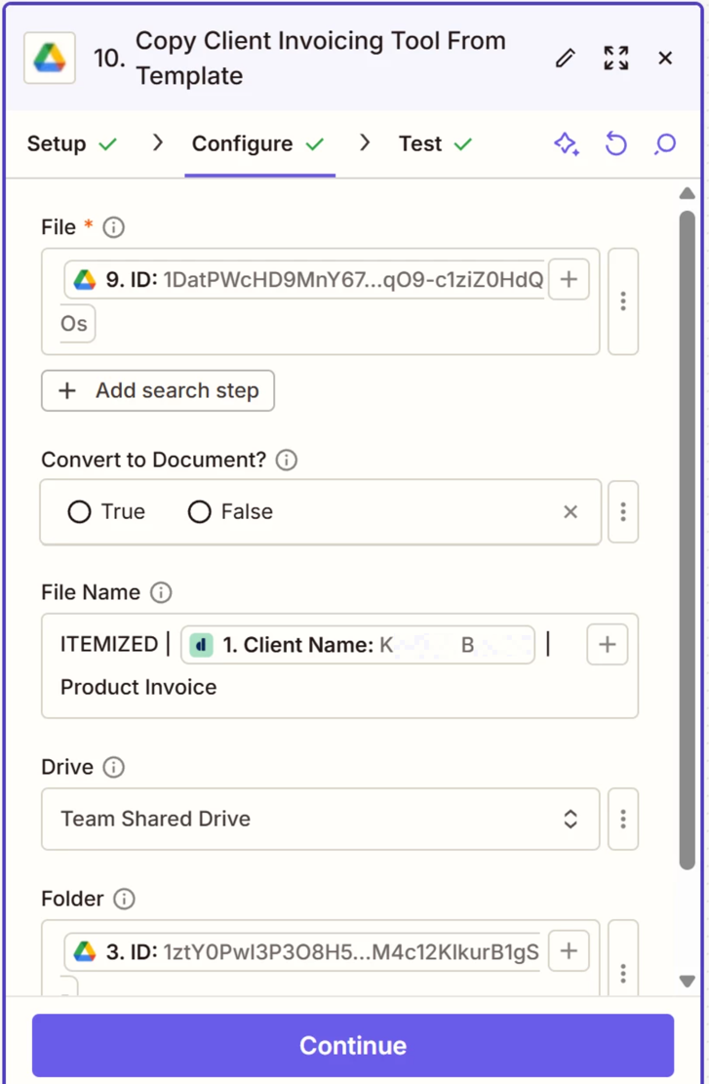The width and height of the screenshot is (709, 1084).
Task: Click Add search step button
Action: [158, 391]
